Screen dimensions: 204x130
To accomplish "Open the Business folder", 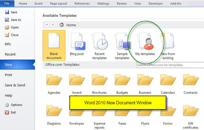I will 145,80.
